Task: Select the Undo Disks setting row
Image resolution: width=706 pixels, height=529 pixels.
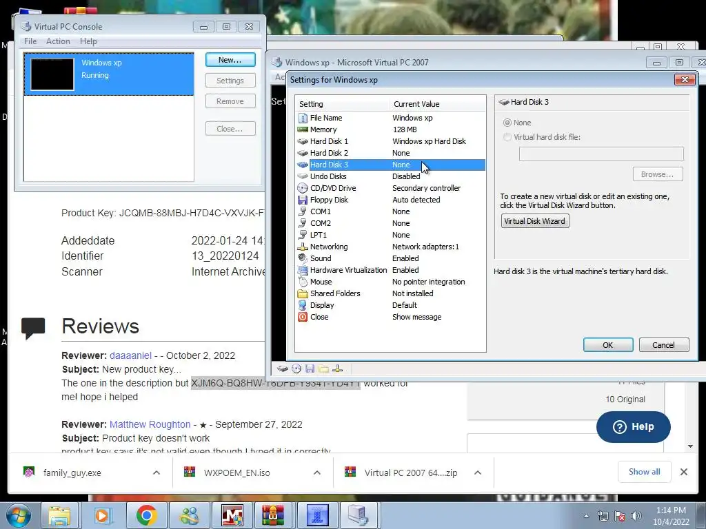Action: 391,176
